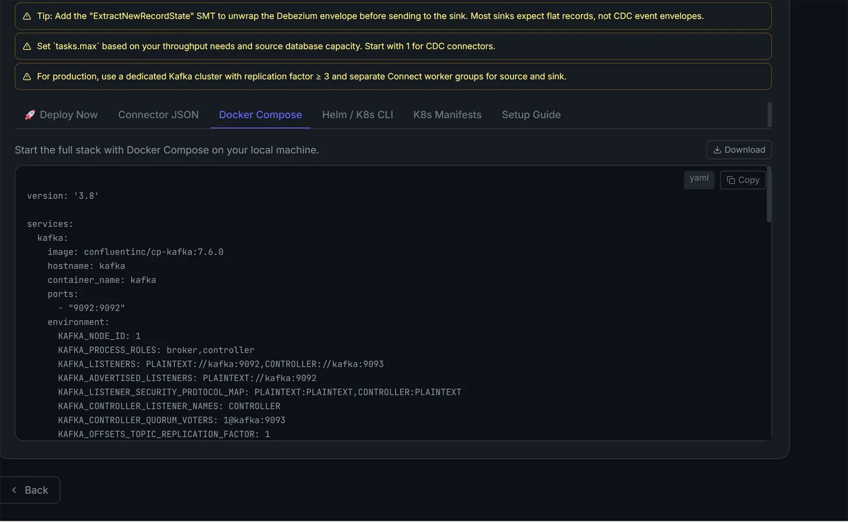This screenshot has height=523, width=848.
Task: Click the container_name: kafka line
Action: (102, 280)
